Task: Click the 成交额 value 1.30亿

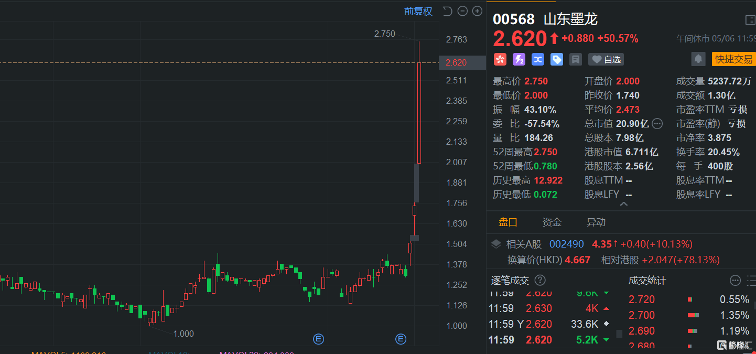Action: click(721, 95)
